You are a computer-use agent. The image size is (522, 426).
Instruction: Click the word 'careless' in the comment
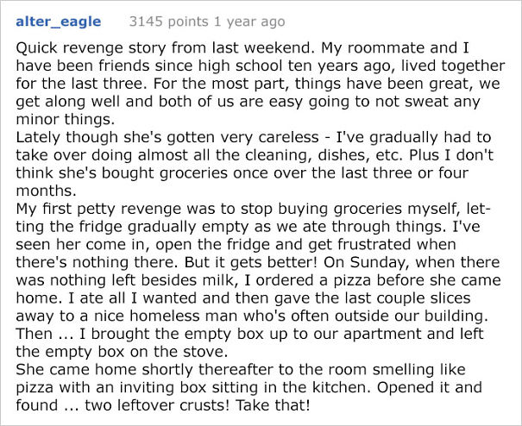point(288,137)
